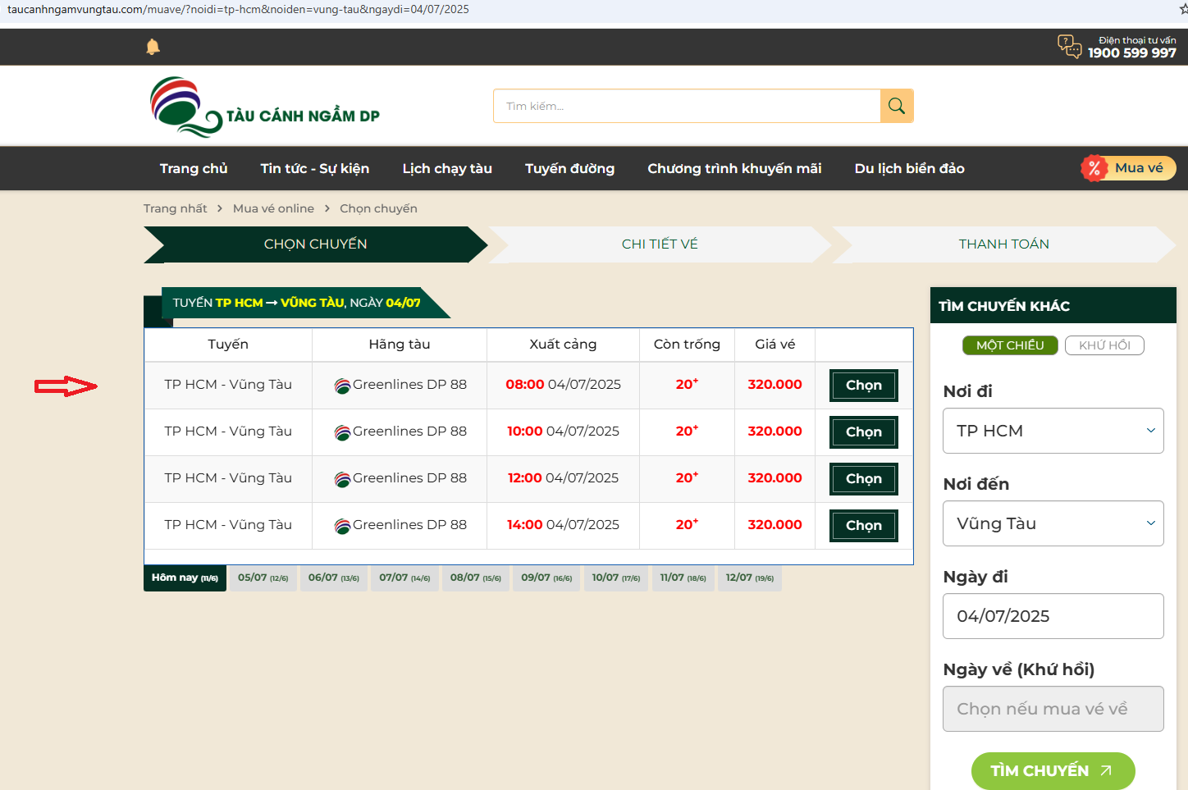Click the notification bell icon

153,47
